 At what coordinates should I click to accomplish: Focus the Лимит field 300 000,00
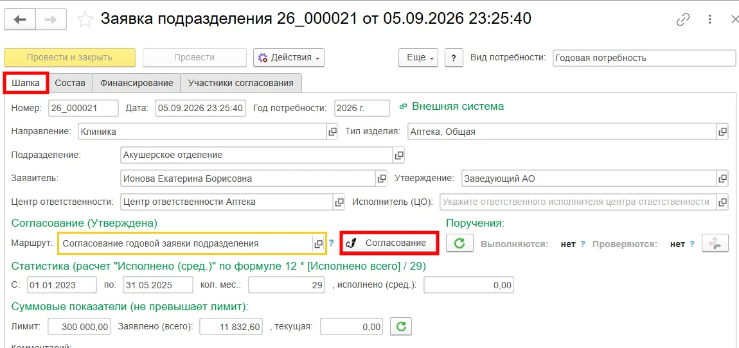point(79,326)
